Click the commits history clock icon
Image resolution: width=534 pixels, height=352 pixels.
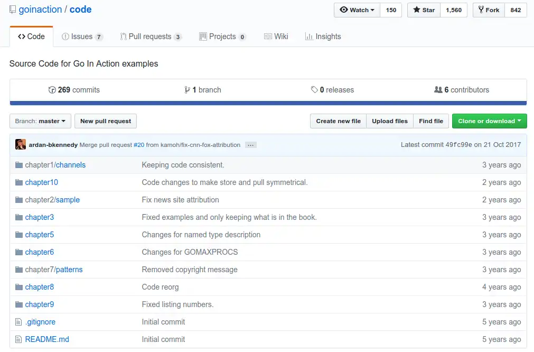click(x=52, y=90)
